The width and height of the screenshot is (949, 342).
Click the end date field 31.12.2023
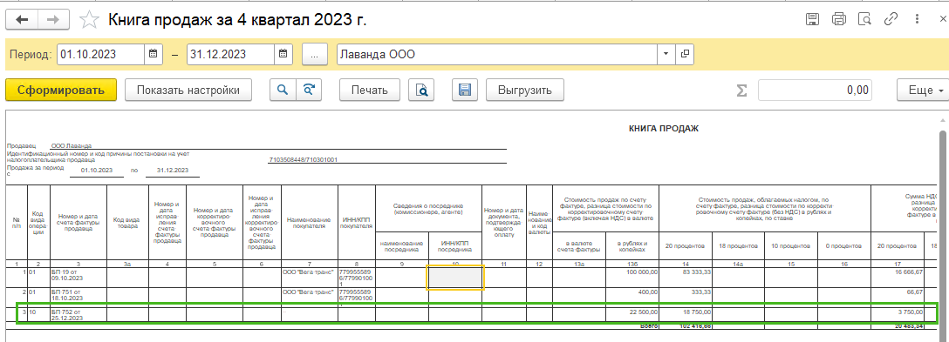pyautogui.click(x=230, y=54)
